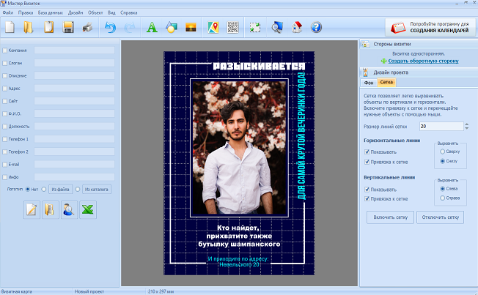478x295 pixels.
Task: Click the Дизайн проекта panel icon
Action: (366, 72)
